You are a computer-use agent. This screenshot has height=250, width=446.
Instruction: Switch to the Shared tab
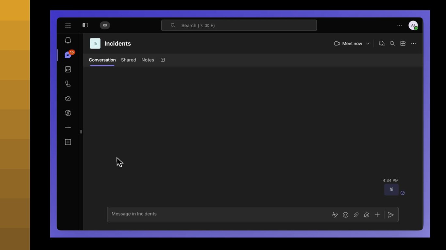pyautogui.click(x=128, y=60)
